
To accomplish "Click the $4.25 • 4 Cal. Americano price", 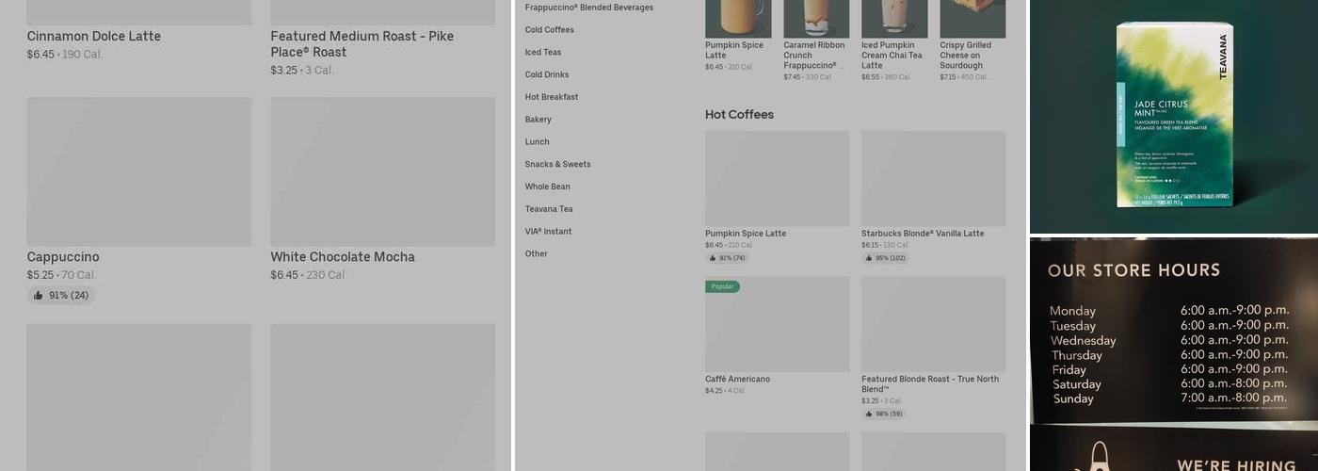I will pyautogui.click(x=725, y=391).
